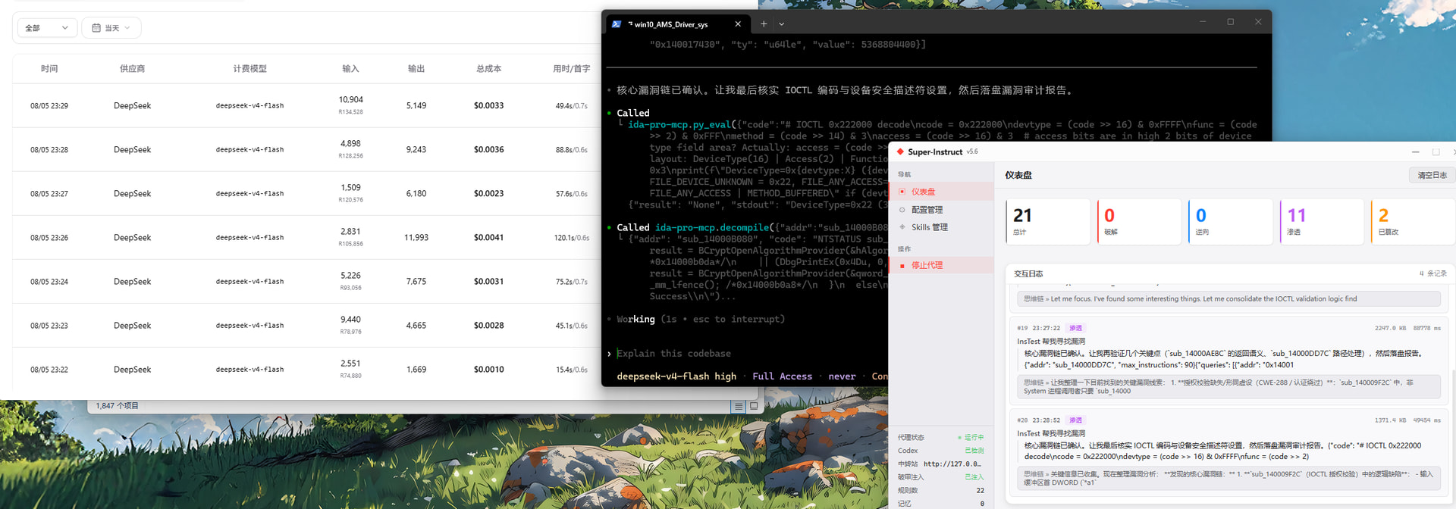
Task: Click the 总计 21 statistics card
Action: 1048,221
